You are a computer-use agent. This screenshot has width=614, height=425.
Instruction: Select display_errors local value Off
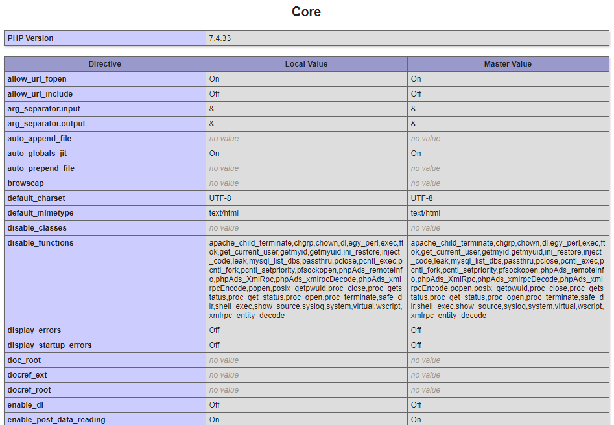point(214,330)
